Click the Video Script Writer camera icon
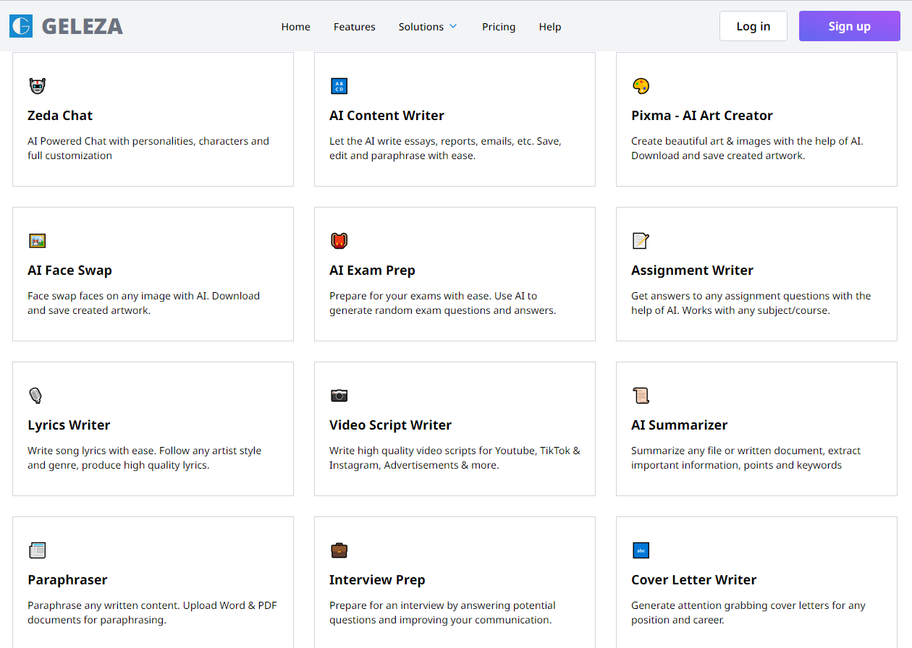The image size is (912, 648). click(339, 396)
